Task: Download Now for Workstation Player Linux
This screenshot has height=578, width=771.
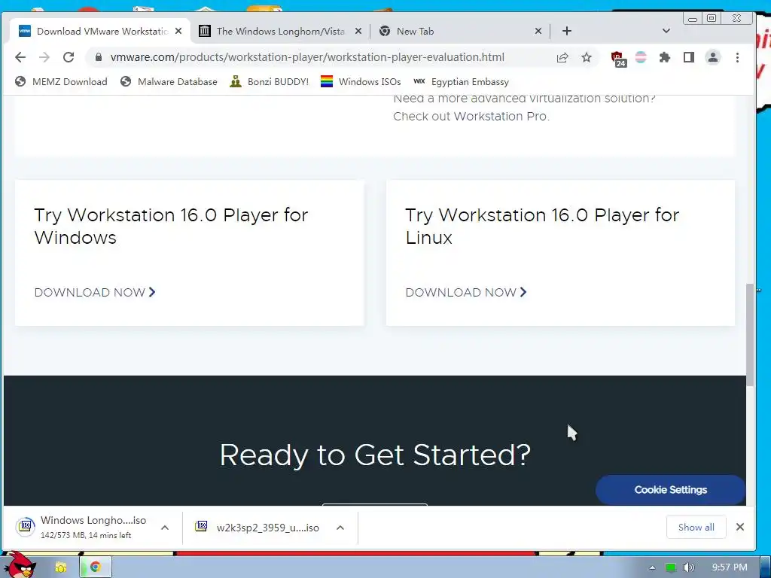Action: pyautogui.click(x=466, y=293)
